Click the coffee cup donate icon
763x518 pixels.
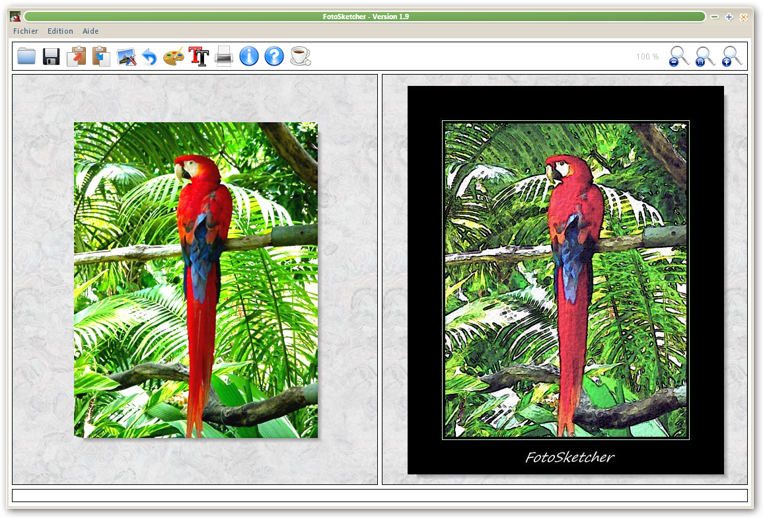(x=300, y=56)
